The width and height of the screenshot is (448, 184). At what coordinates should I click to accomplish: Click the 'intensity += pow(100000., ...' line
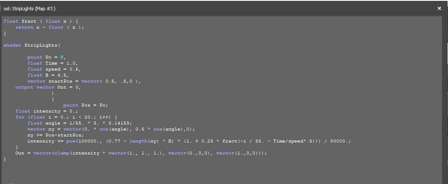(189, 141)
